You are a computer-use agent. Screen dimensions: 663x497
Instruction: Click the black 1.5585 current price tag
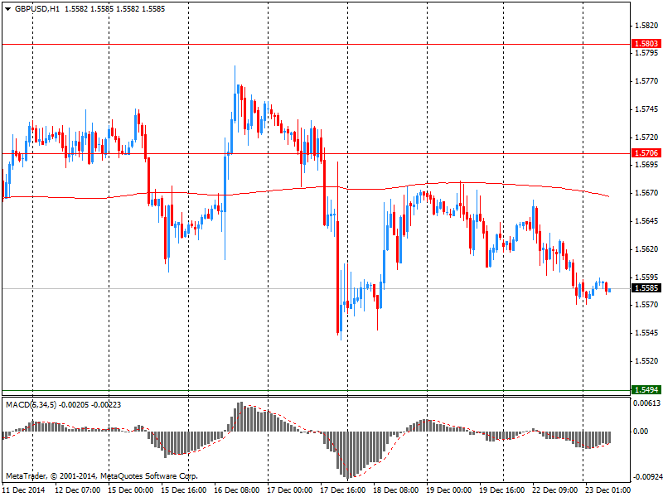pos(646,288)
